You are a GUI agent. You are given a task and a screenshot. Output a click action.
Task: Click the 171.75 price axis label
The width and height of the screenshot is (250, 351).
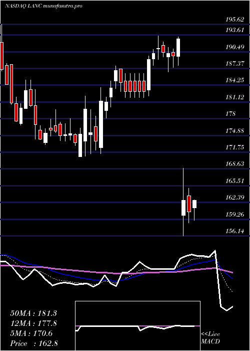point(234,147)
